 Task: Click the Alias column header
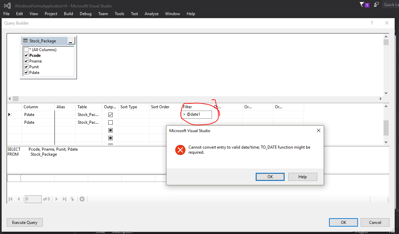[x=65, y=107]
